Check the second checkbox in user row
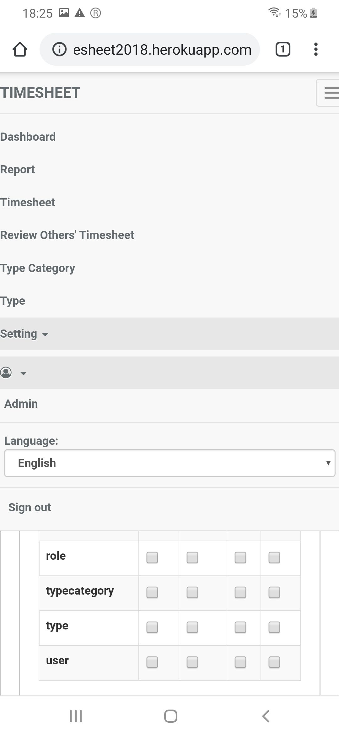 [192, 662]
